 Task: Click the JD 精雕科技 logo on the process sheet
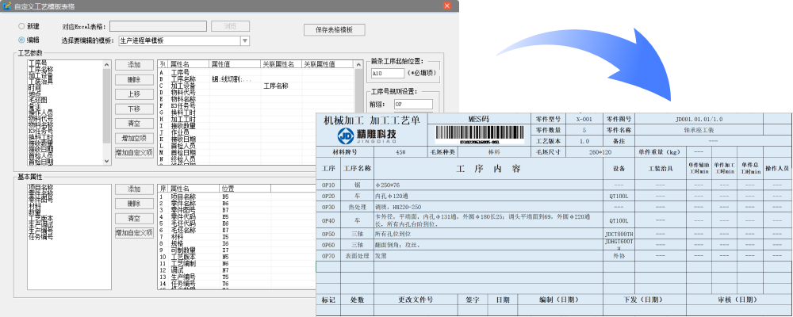pos(367,135)
